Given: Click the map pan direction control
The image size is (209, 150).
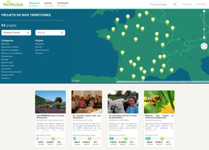Looking at the screenshot, I should 204,46.
